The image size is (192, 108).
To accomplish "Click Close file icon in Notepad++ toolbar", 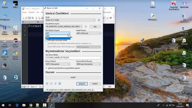I will [x=36, y=18].
